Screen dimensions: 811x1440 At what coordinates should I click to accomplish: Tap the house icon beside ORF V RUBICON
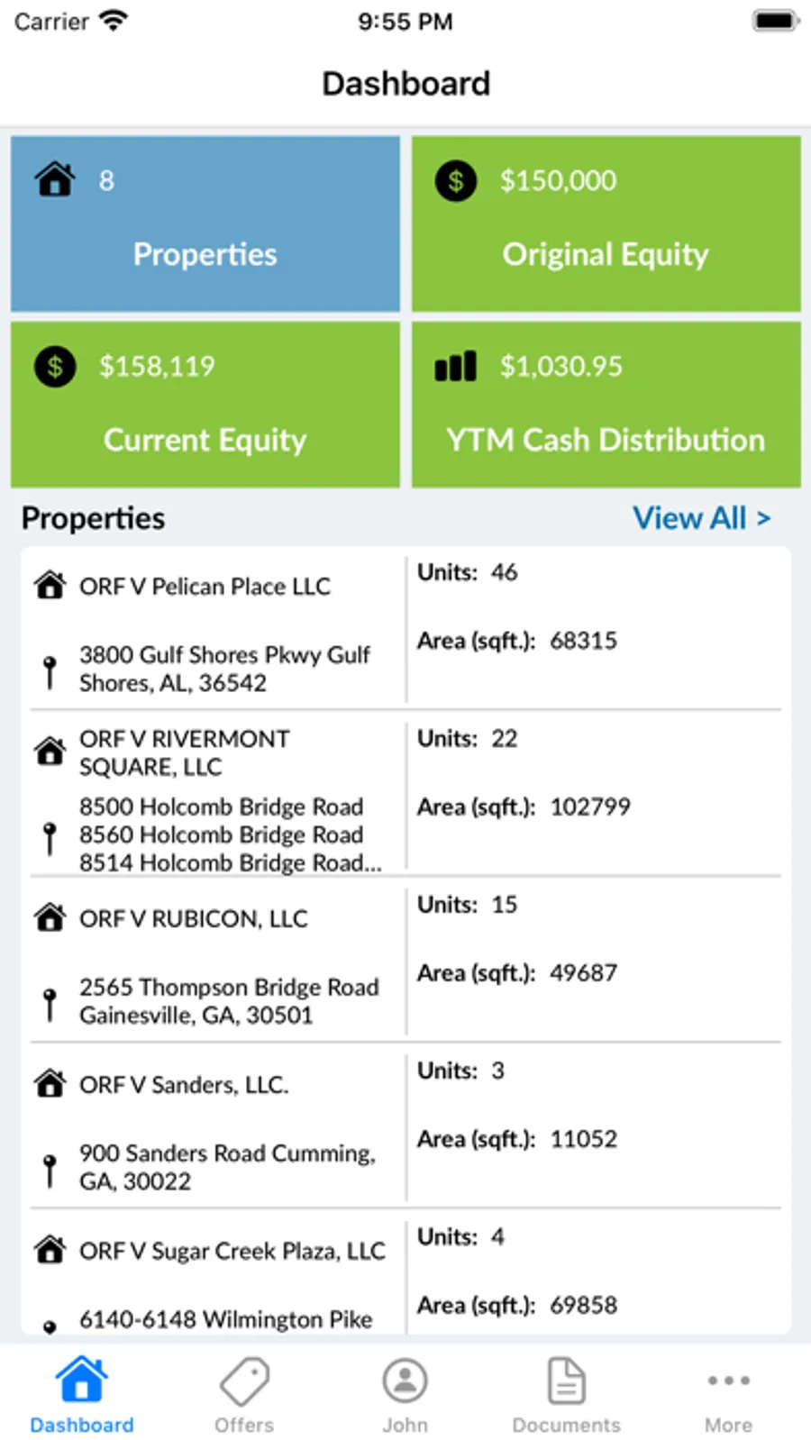tap(50, 918)
